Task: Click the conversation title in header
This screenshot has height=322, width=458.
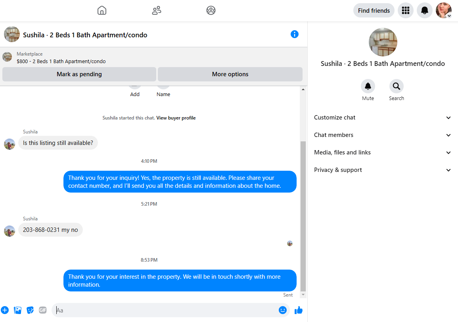Action: coord(85,35)
